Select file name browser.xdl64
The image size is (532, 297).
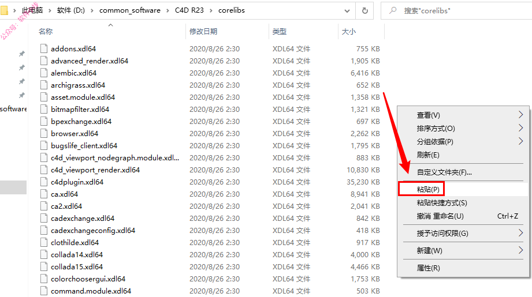click(75, 133)
